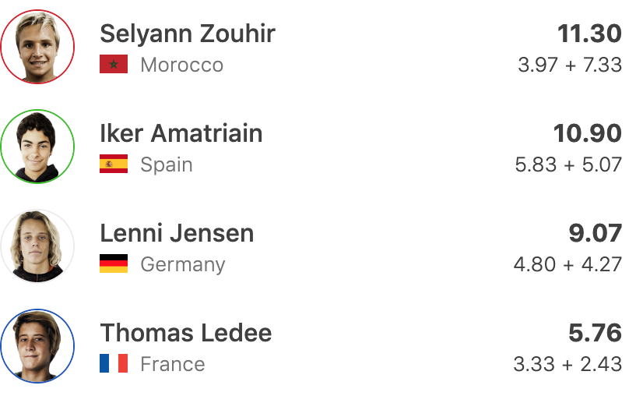This screenshot has width=643, height=396.
Task: Select the 9.07 total heat score
Action: point(596,233)
